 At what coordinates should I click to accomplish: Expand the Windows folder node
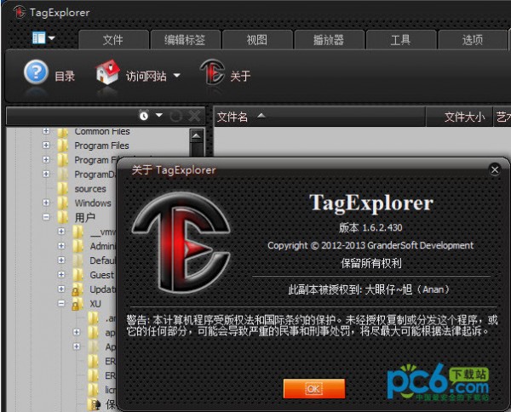46,203
